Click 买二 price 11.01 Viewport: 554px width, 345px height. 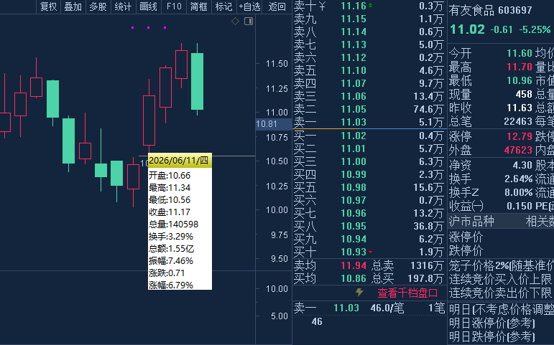(x=354, y=148)
